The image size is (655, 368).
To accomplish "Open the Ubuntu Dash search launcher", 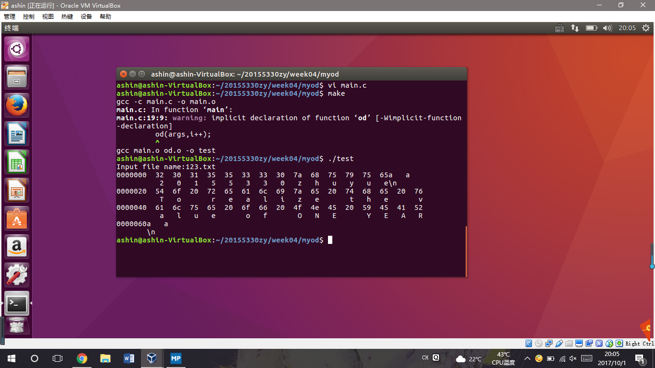I will tap(17, 48).
